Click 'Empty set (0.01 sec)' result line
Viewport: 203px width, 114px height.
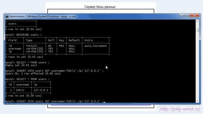pos(21,65)
